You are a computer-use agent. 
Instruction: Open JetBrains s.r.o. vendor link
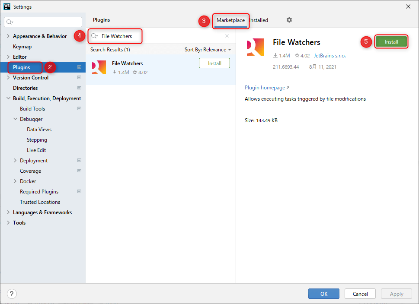pos(330,56)
